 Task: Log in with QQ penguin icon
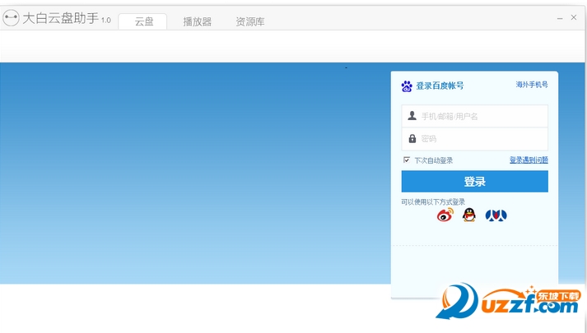[x=468, y=215]
